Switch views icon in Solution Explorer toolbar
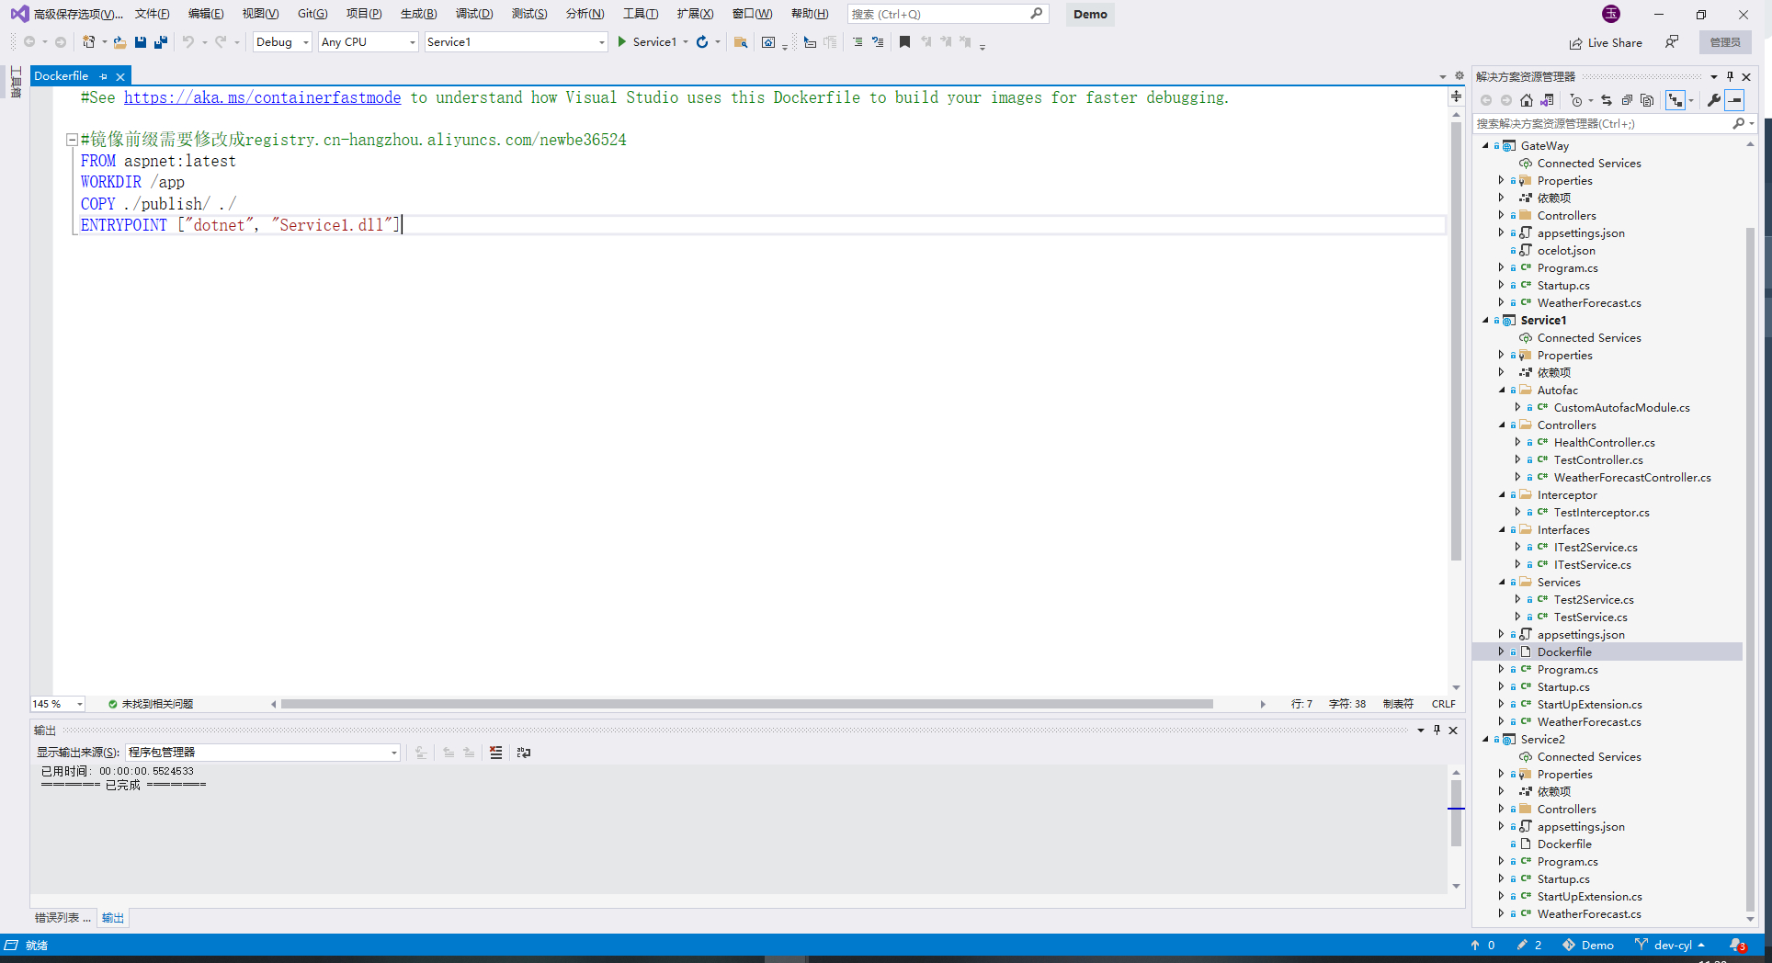Viewport: 1772px width, 963px height. [x=1548, y=100]
